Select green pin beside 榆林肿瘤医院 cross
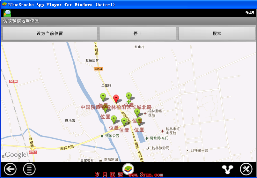Screen dimensions: 257x178 point(137,113)
